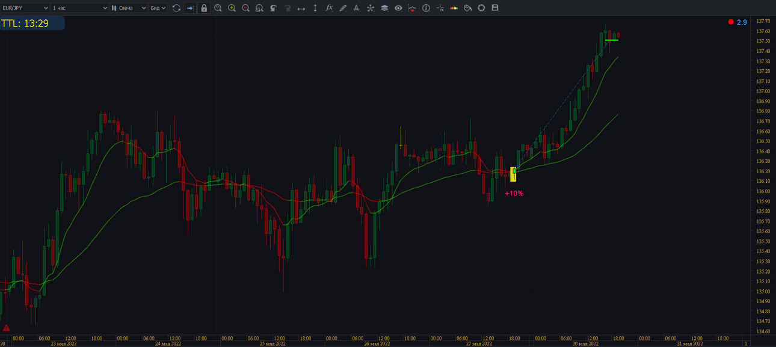
Task: Click the '23 мая 2022' date label
Action: (63, 344)
